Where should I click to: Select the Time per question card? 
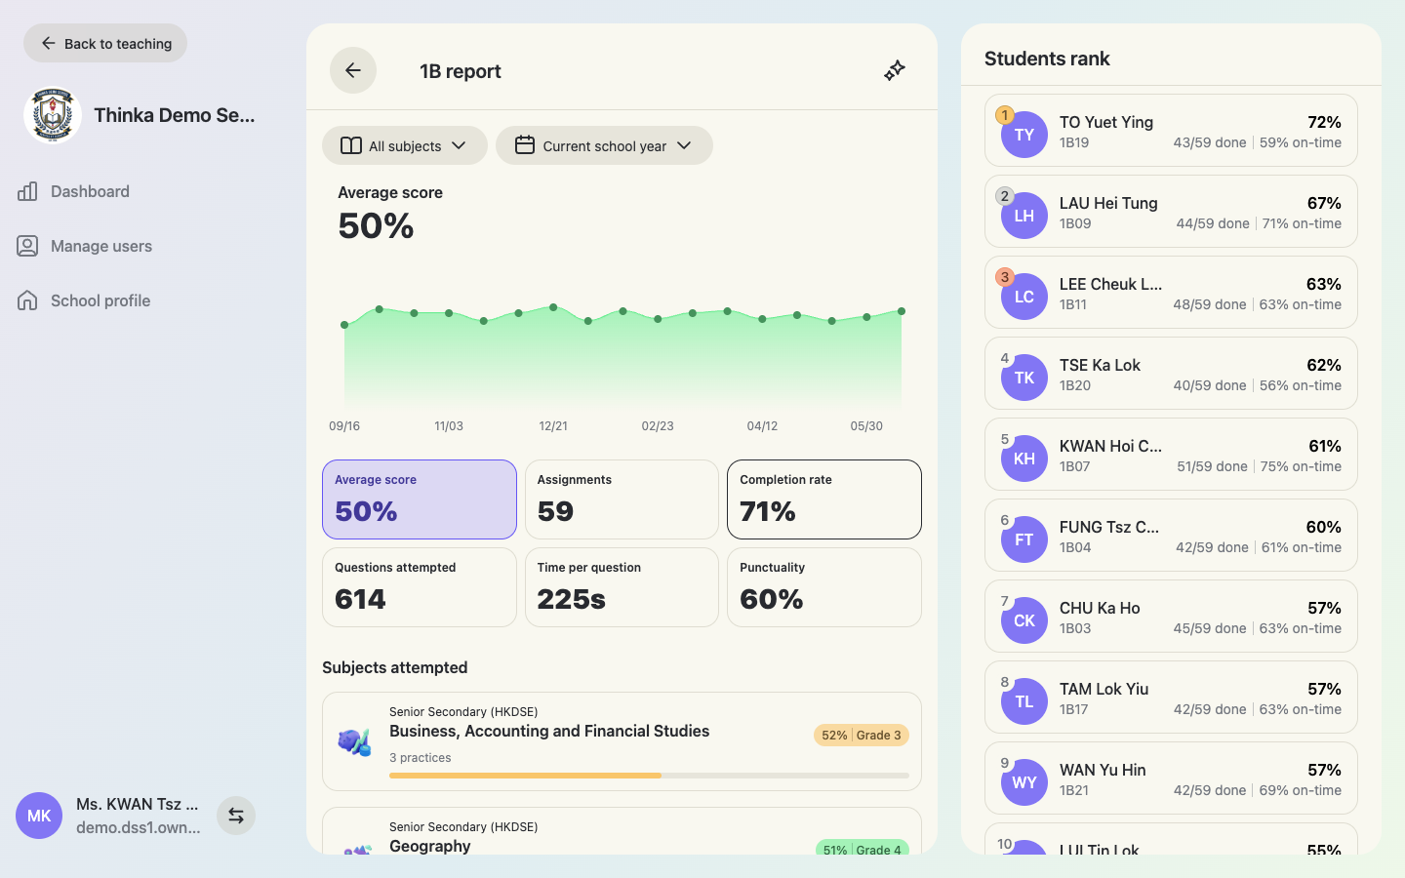click(x=622, y=587)
